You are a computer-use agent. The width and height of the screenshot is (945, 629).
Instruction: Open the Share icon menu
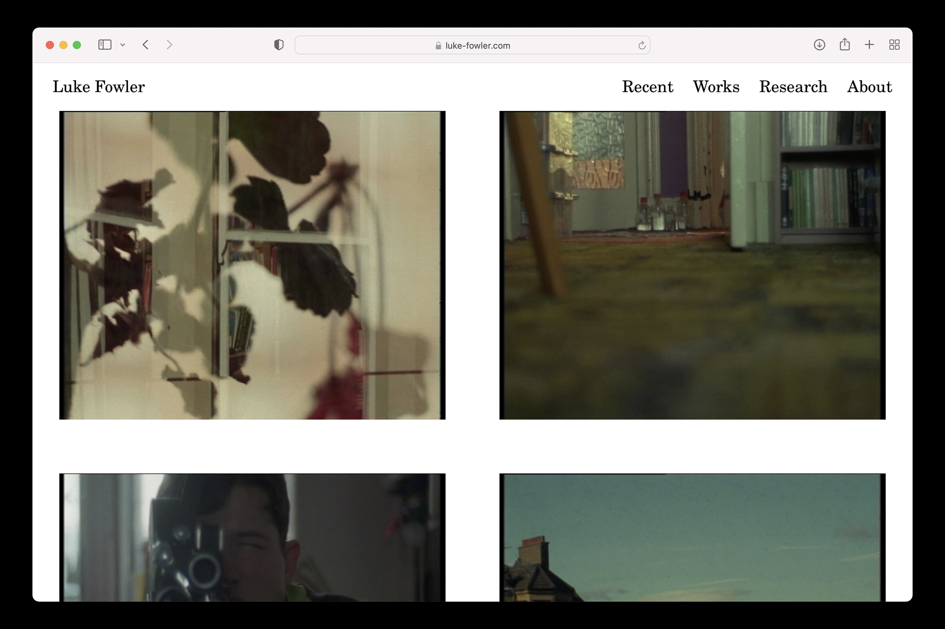(844, 45)
